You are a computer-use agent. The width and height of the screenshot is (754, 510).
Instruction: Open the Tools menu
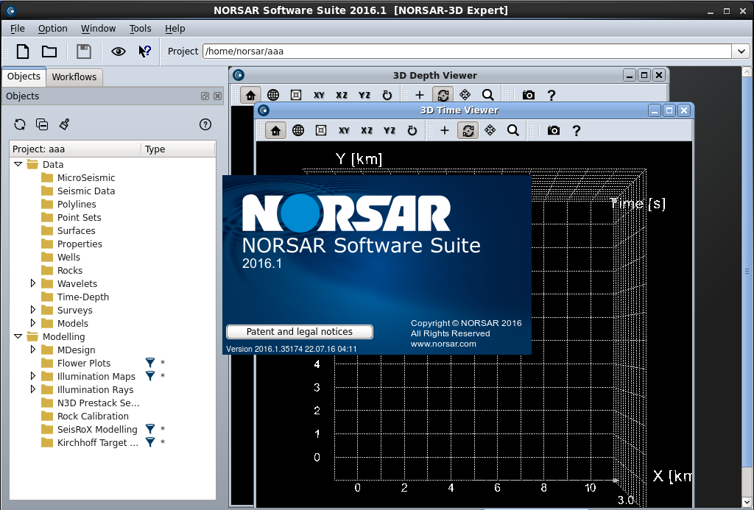(x=141, y=29)
